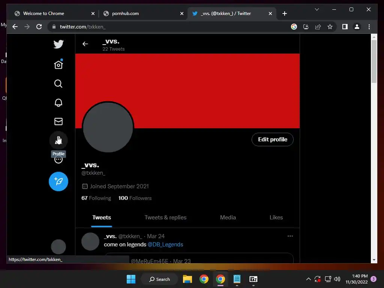The image size is (384, 288).
Task: Click the Mar 24 tweet date link
Action: pos(156,236)
